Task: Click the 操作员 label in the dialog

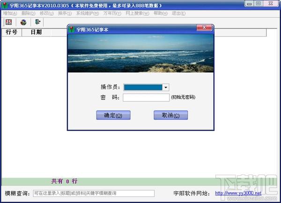Action: pos(110,87)
